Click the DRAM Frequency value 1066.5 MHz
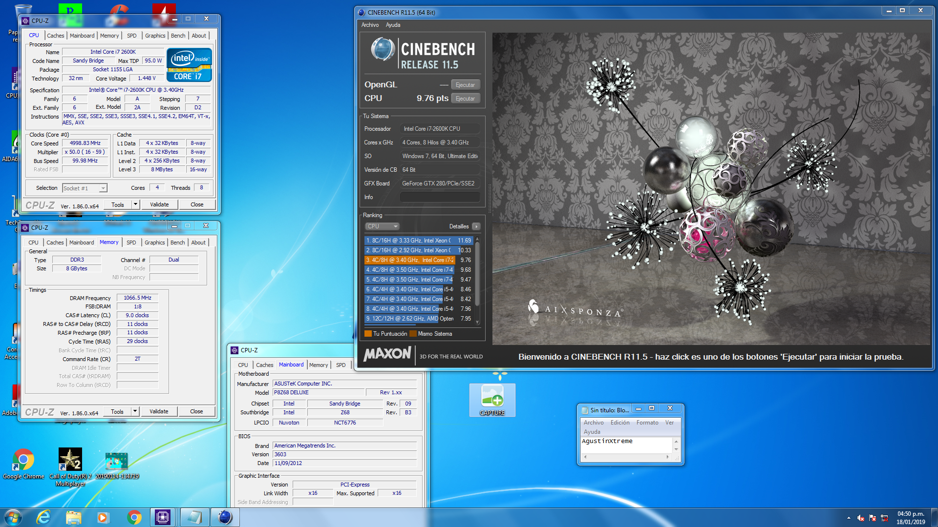938x527 pixels. [x=137, y=298]
